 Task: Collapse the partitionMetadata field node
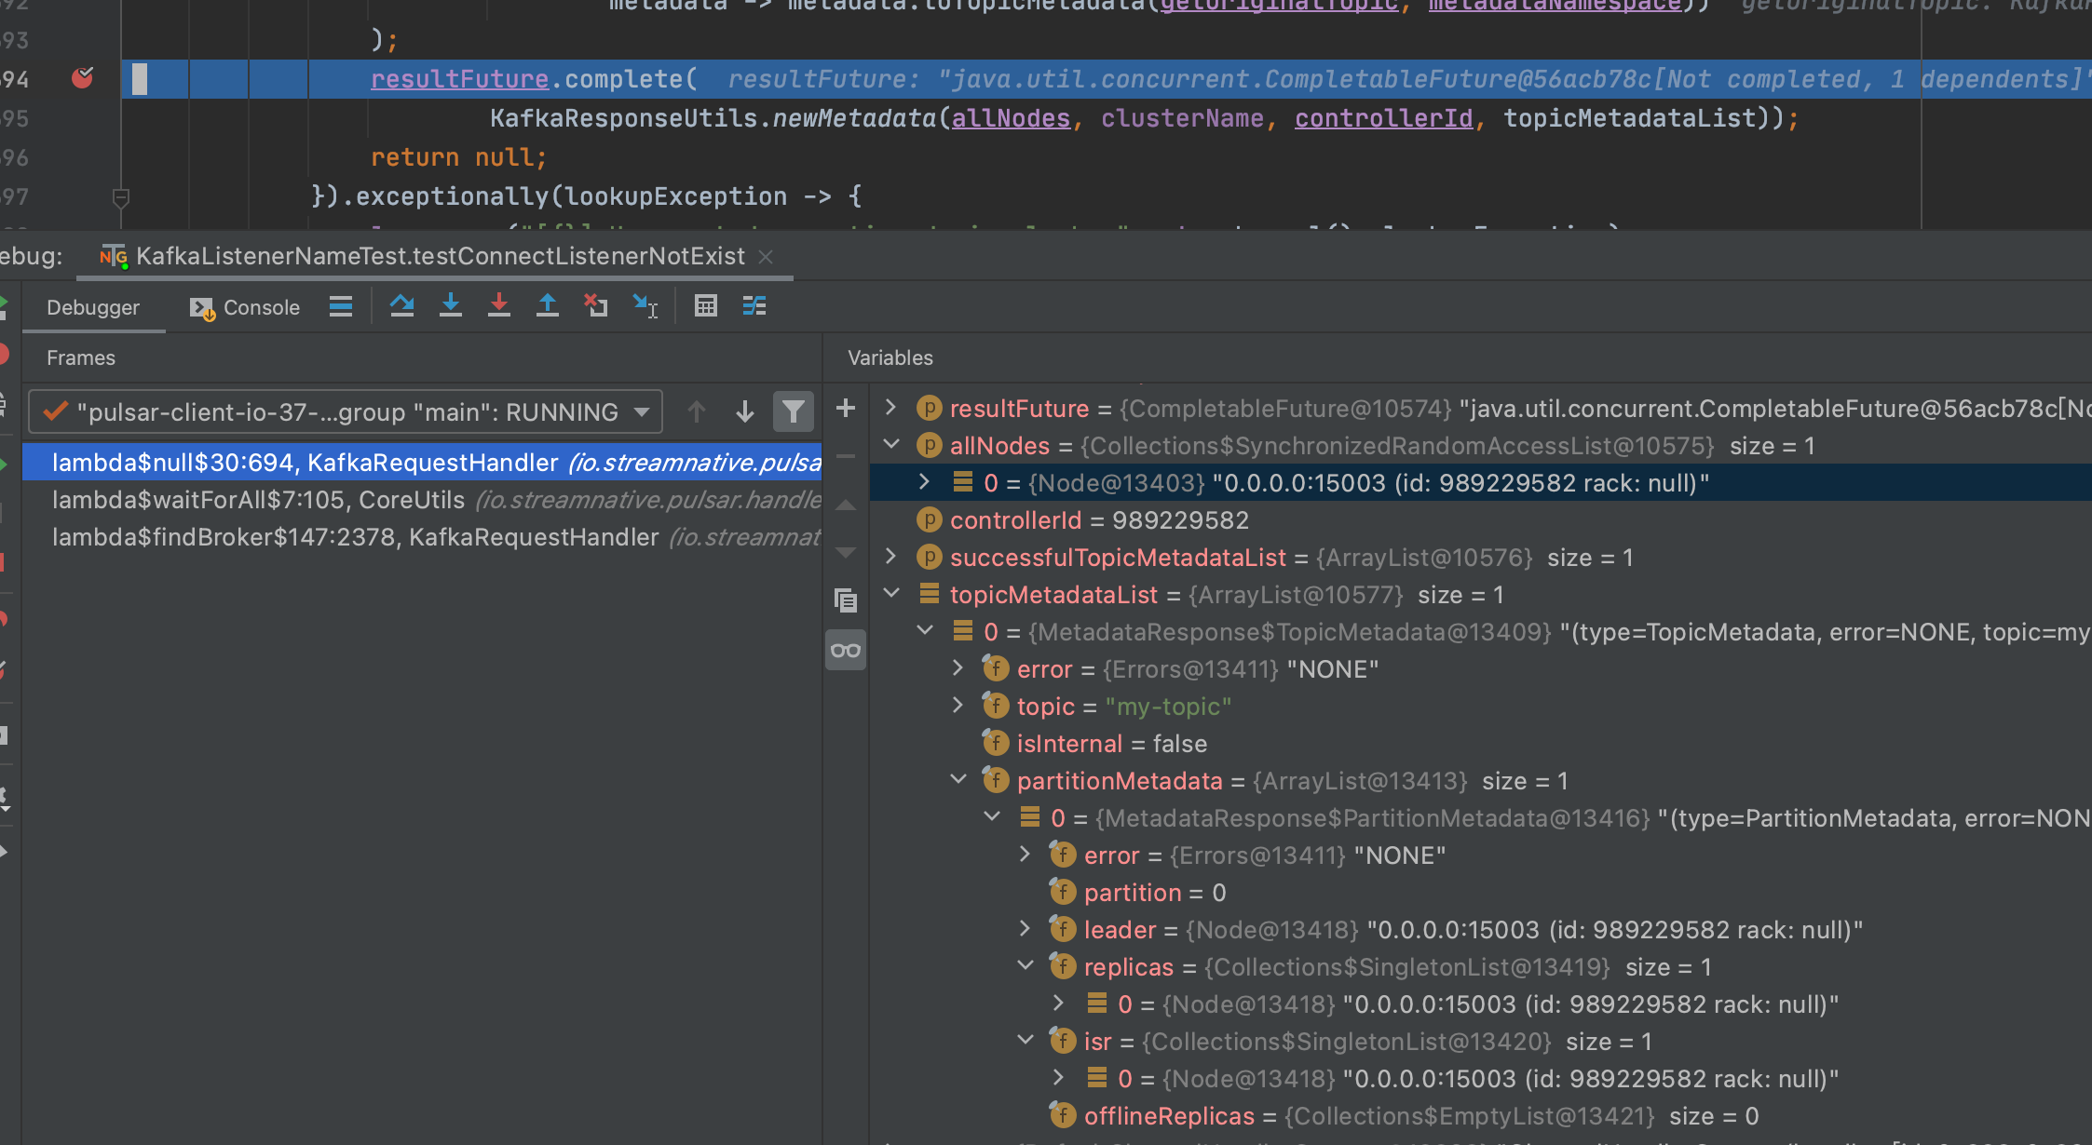pyautogui.click(x=958, y=780)
